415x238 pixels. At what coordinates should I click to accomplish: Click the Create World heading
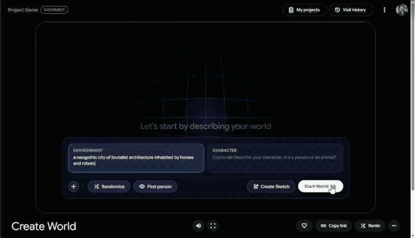pyautogui.click(x=44, y=226)
